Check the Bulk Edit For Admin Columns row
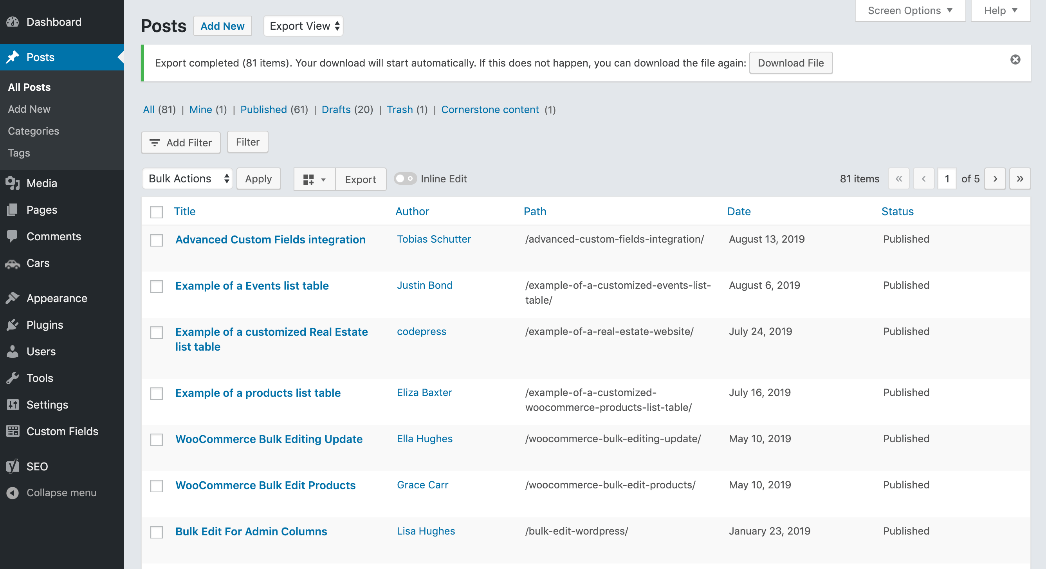1046x569 pixels. click(156, 532)
